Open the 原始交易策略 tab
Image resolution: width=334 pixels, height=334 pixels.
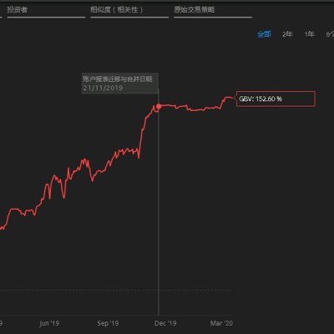coord(195,10)
